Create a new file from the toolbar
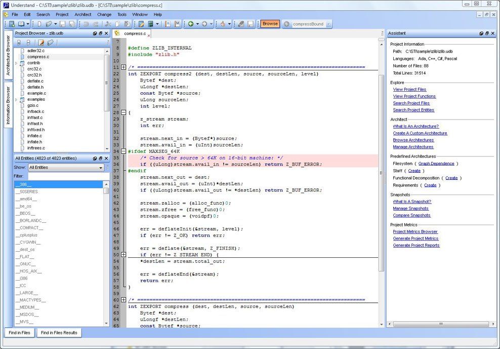The height and width of the screenshot is (349, 500). 39,24
